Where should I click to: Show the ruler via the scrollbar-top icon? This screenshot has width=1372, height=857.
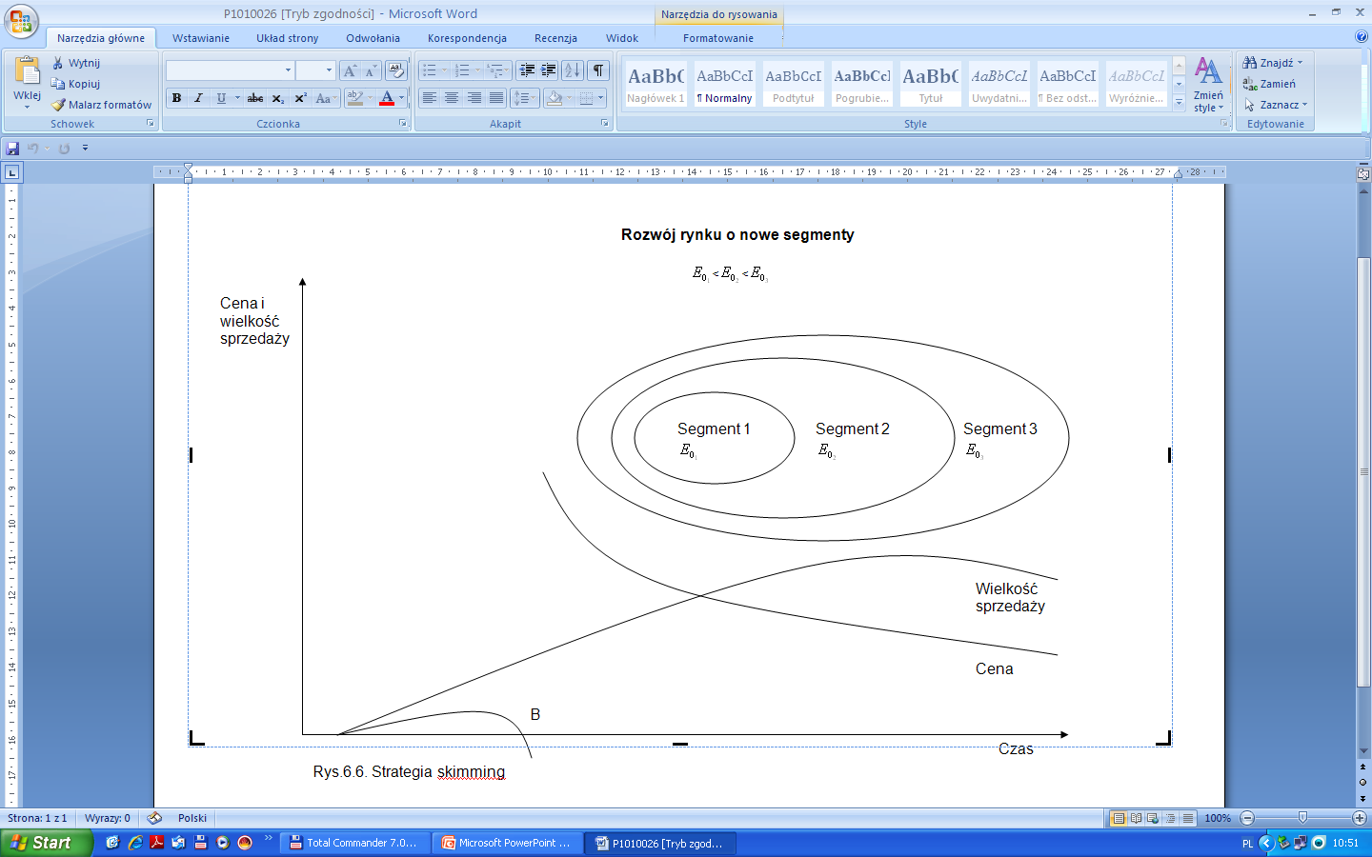(1363, 172)
